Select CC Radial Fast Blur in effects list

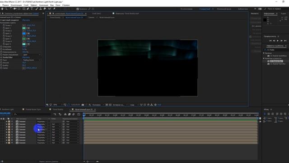(x=278, y=64)
